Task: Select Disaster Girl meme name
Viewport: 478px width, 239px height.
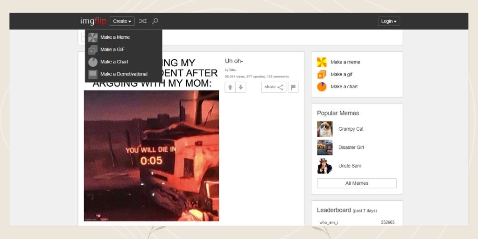Action: point(351,147)
